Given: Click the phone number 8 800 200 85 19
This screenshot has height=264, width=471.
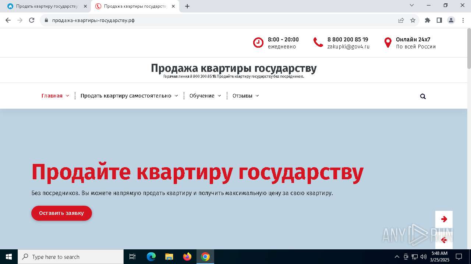Looking at the screenshot, I should click(348, 40).
